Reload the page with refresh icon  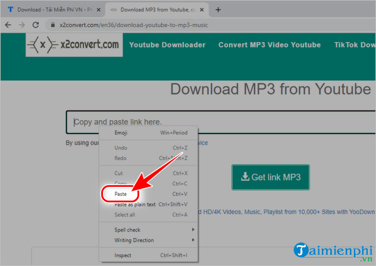36,25
